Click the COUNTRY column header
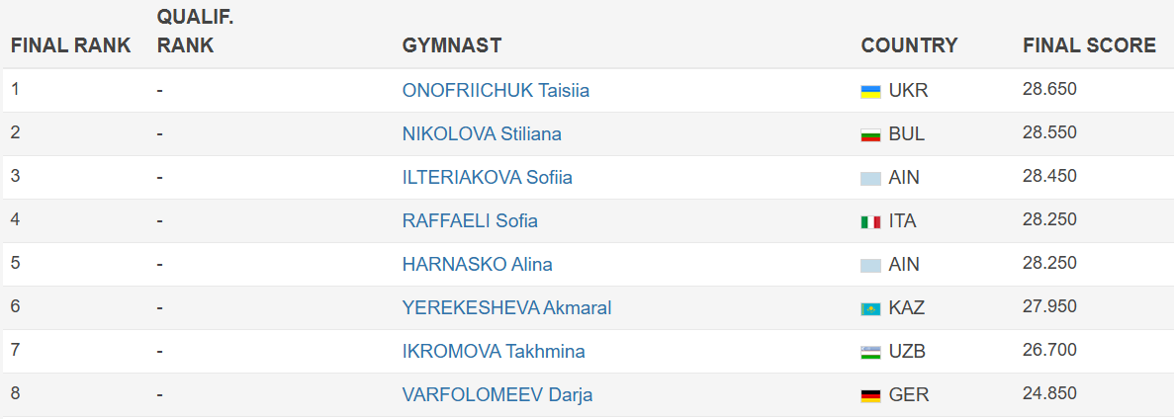This screenshot has width=1174, height=419. pos(909,45)
